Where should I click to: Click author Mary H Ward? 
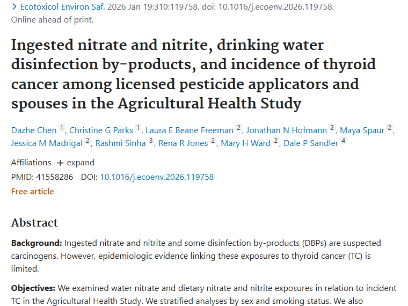point(246,143)
